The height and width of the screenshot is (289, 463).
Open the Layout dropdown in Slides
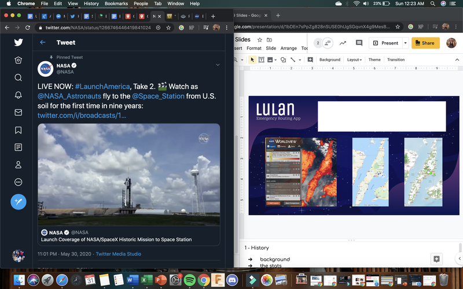[354, 60]
